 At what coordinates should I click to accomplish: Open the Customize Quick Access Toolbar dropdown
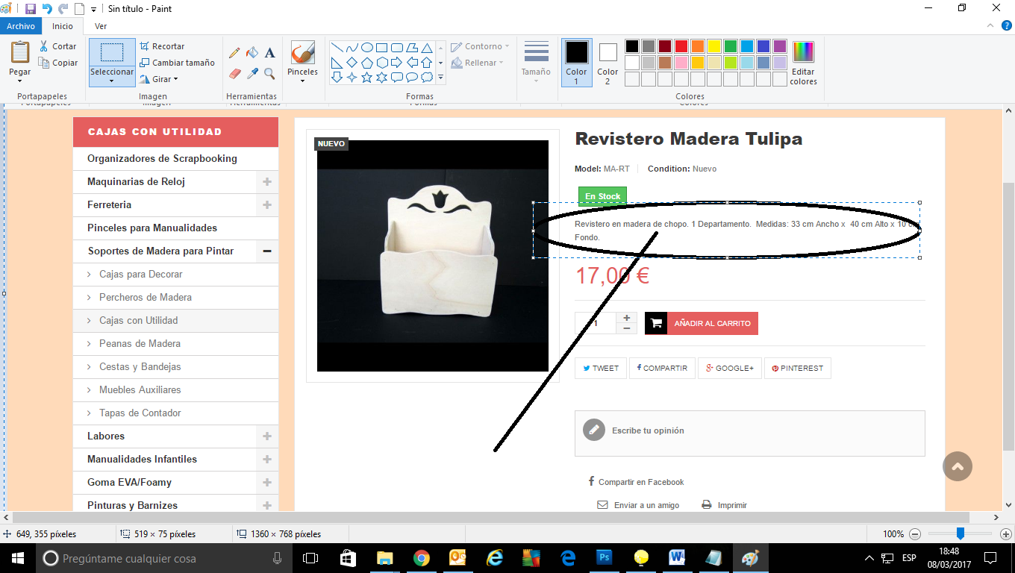93,10
